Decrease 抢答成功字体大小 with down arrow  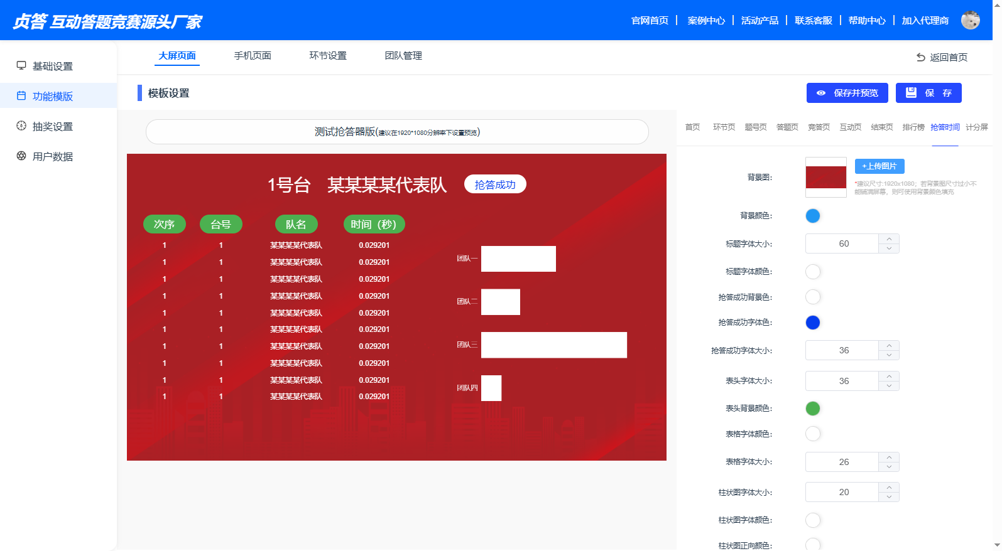point(889,355)
